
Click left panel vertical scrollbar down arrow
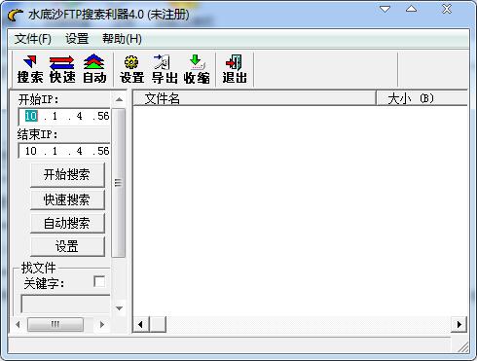pyautogui.click(x=119, y=308)
